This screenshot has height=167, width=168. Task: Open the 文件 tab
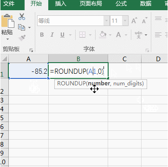[x=9, y=4]
